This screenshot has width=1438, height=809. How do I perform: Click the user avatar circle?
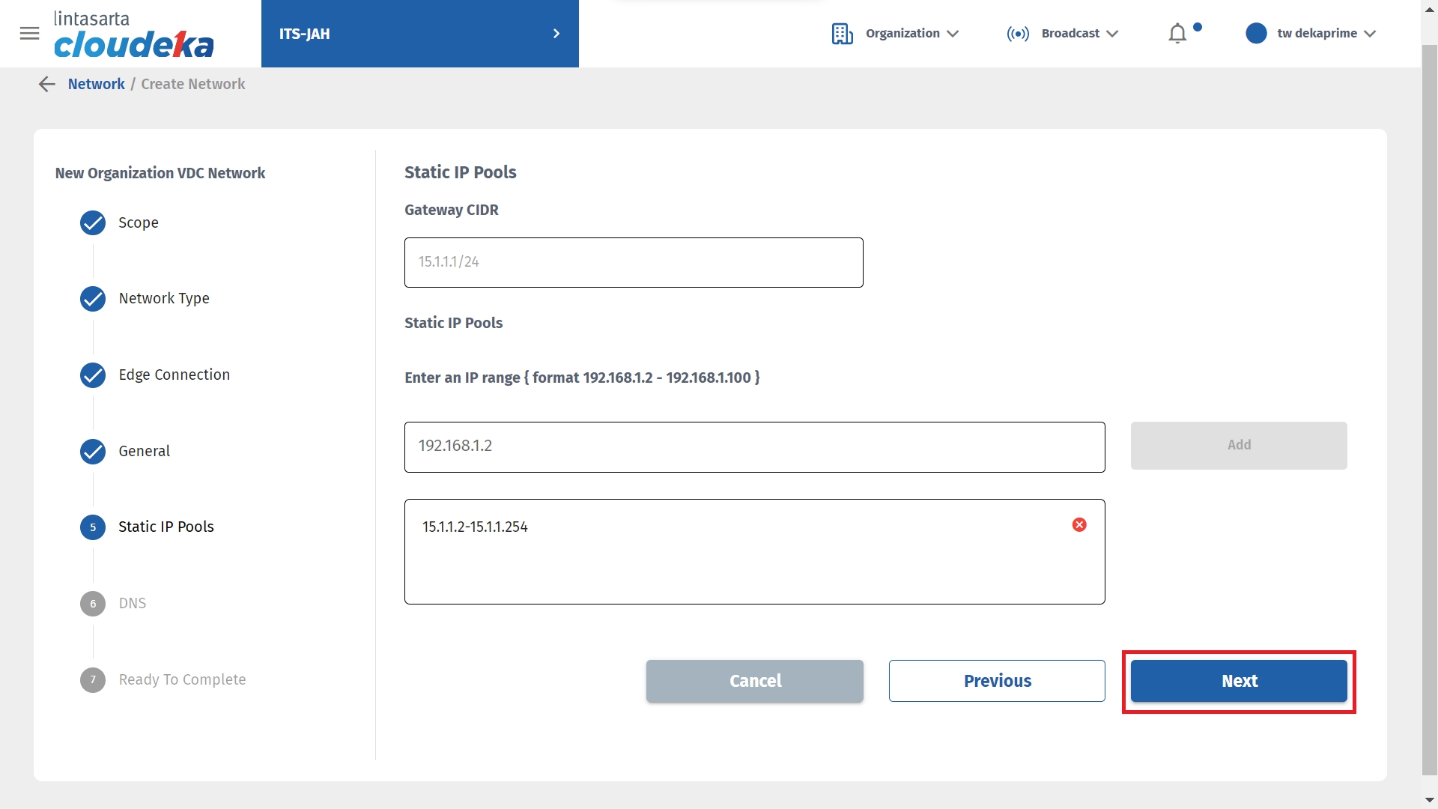(x=1256, y=34)
